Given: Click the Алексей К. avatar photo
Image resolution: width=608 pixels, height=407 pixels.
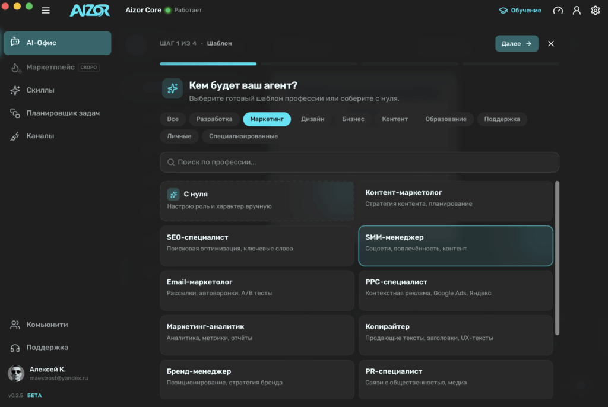Looking at the screenshot, I should click(16, 374).
